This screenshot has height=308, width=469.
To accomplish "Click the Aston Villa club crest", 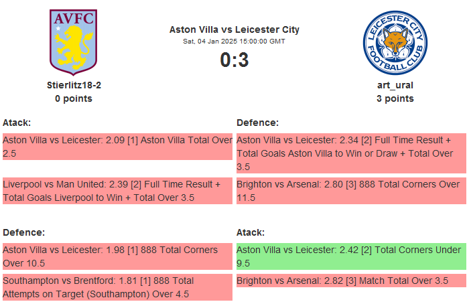I will [x=74, y=42].
